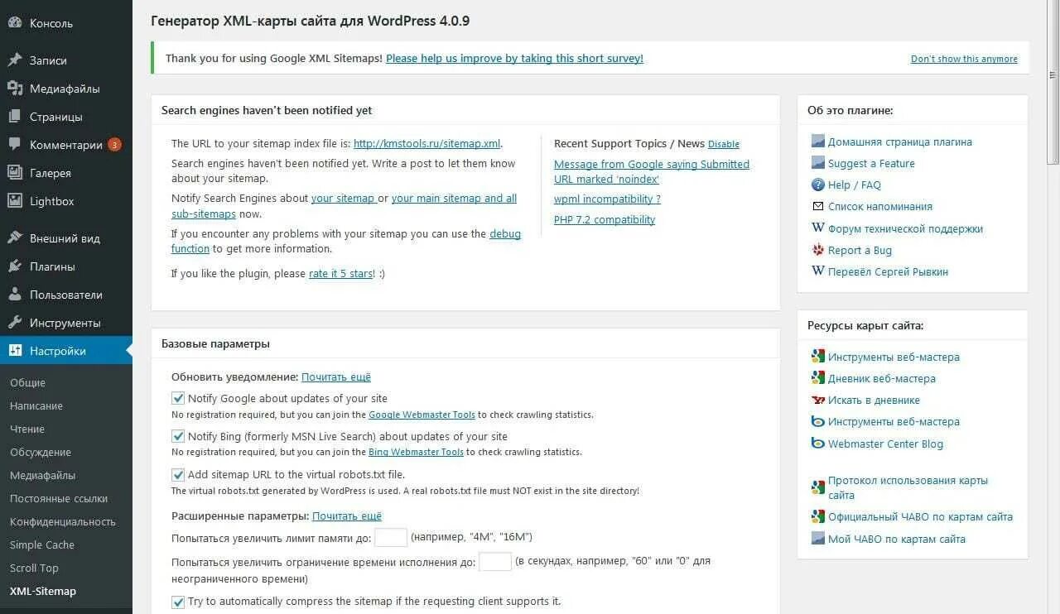
Task: Click the Записи pushpin icon
Action: coord(15,60)
